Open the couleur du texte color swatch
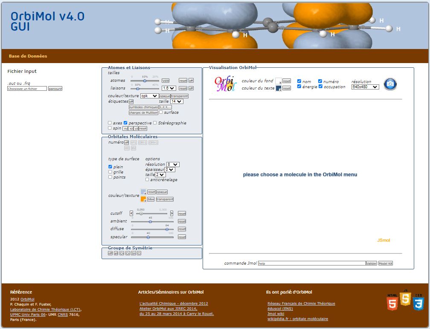The width and height of the screenshot is (430, 329). pyautogui.click(x=278, y=88)
